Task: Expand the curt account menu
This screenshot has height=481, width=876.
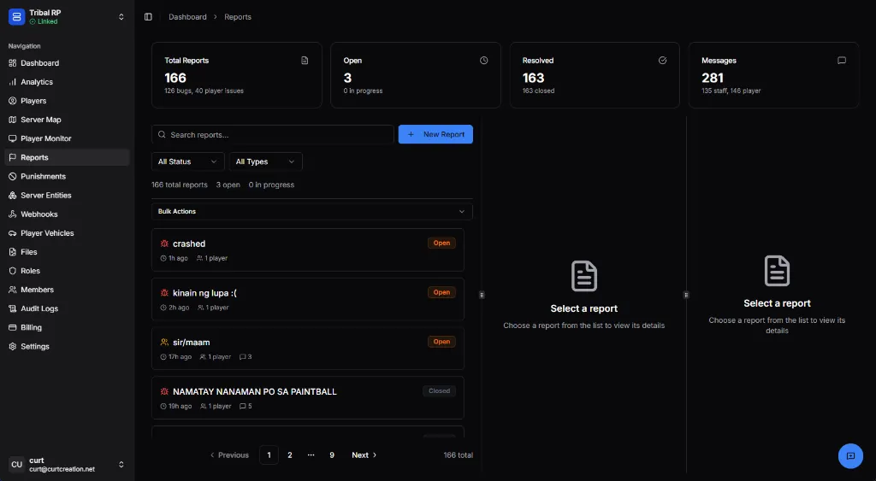Action: pyautogui.click(x=121, y=464)
